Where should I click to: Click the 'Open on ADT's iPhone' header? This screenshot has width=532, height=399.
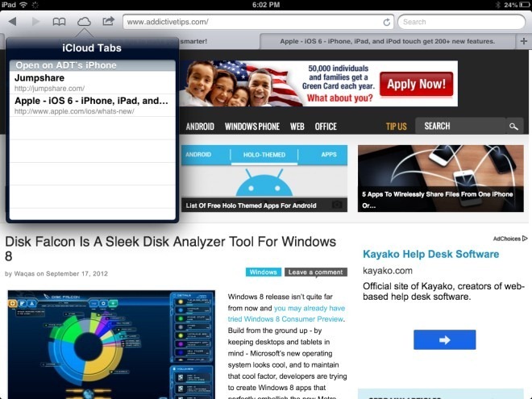click(x=92, y=65)
